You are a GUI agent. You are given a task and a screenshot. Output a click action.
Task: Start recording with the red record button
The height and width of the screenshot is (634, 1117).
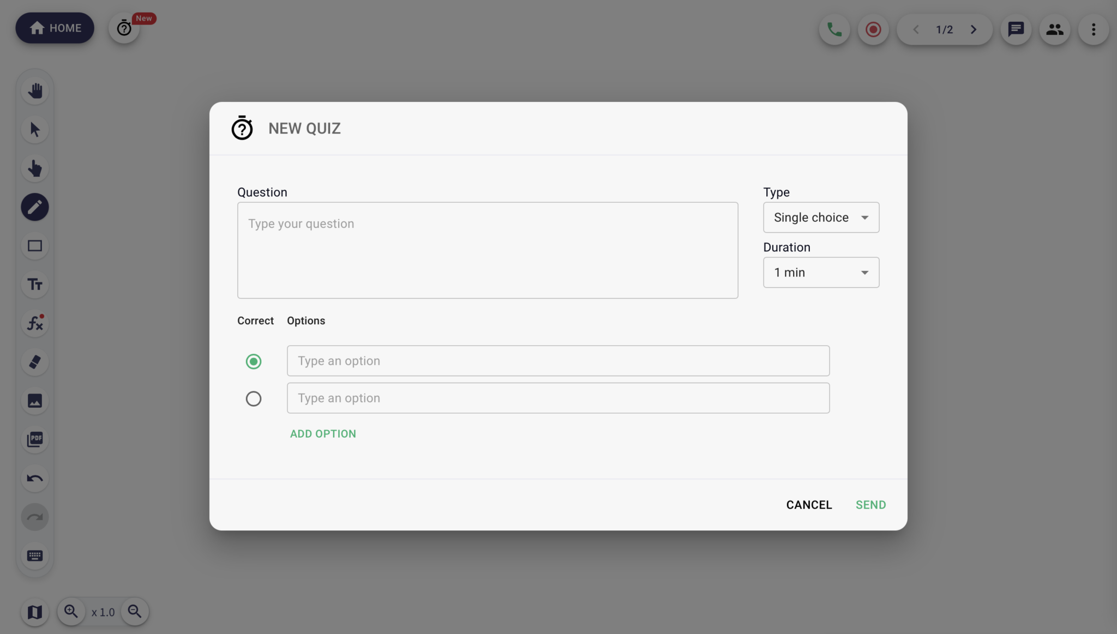click(873, 29)
